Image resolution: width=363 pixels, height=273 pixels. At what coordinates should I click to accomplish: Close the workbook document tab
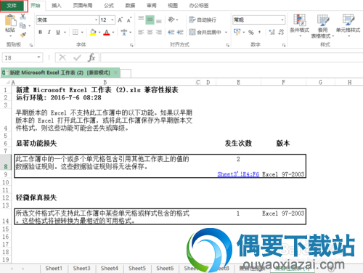point(115,73)
